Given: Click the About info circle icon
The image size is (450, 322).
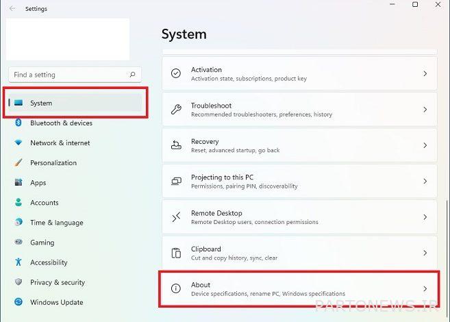Looking at the screenshot, I should click(x=176, y=288).
